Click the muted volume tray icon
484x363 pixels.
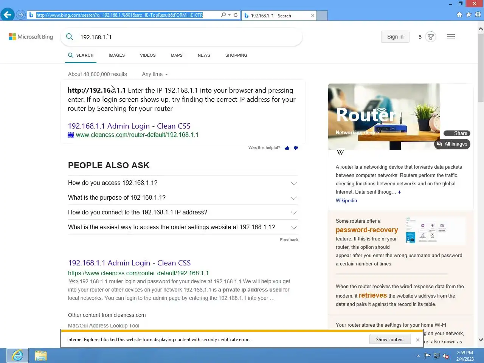(446, 356)
